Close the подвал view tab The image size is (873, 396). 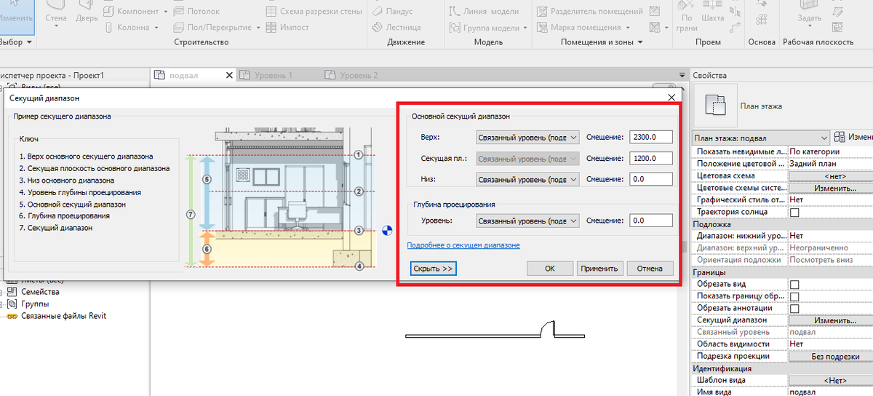(x=230, y=75)
